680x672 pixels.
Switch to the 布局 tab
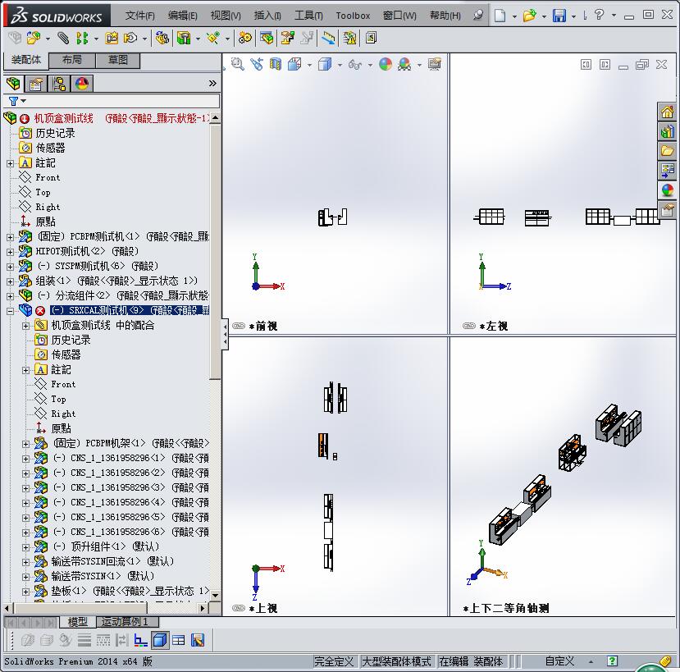pyautogui.click(x=72, y=60)
